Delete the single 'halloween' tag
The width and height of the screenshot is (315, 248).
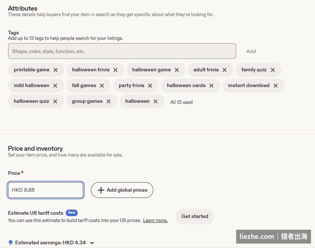(x=155, y=101)
